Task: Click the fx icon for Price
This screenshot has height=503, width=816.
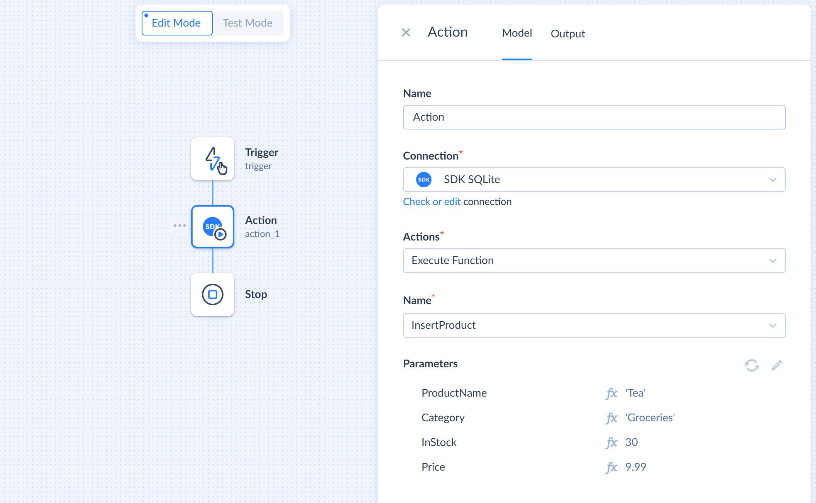Action: (x=612, y=467)
